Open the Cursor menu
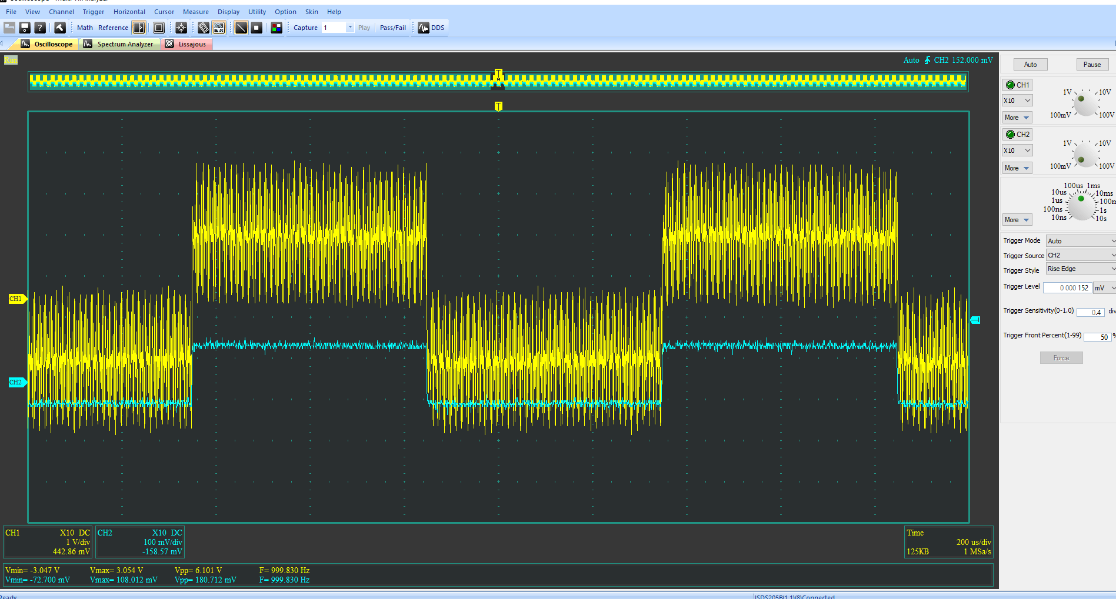The image size is (1116, 599). click(x=164, y=12)
